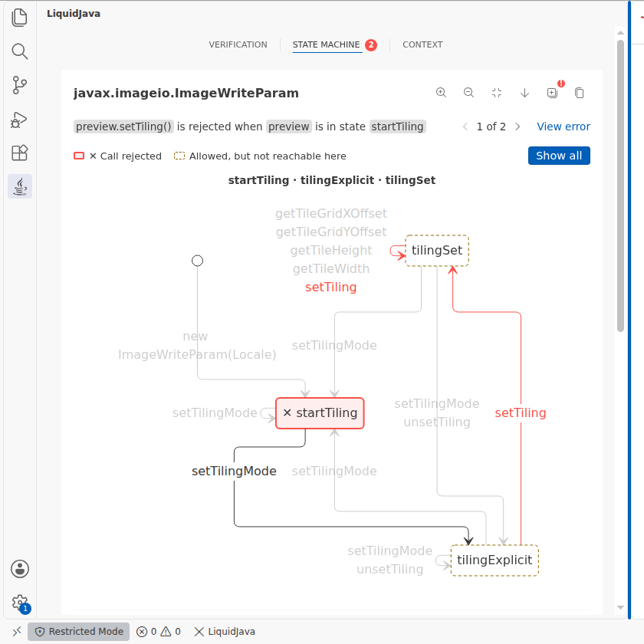Open the Accounts icon
The height and width of the screenshot is (644, 644).
point(20,569)
